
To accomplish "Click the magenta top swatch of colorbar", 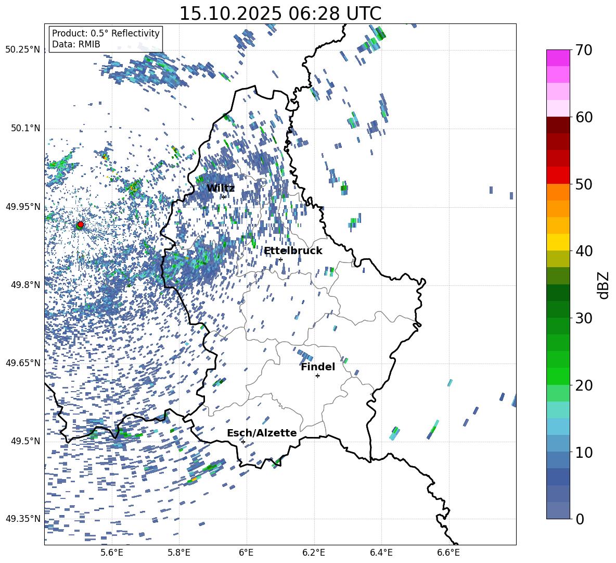I will tap(558, 58).
